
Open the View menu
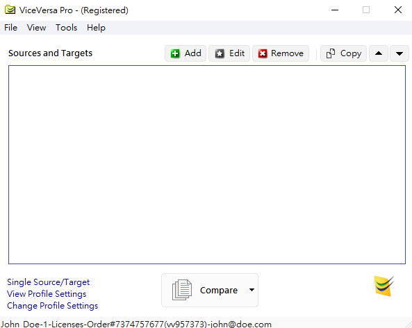tap(36, 28)
